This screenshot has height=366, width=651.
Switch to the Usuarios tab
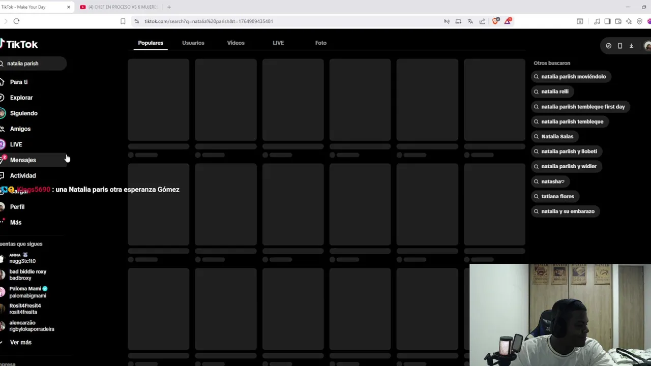(x=193, y=43)
